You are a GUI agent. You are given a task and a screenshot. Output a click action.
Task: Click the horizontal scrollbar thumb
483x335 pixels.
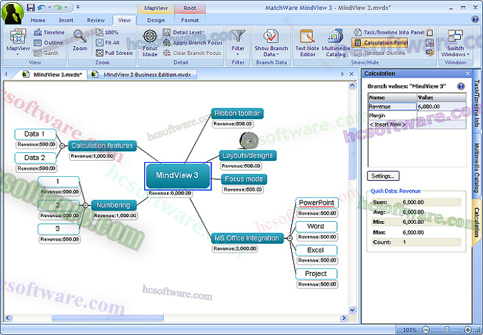coord(107,318)
